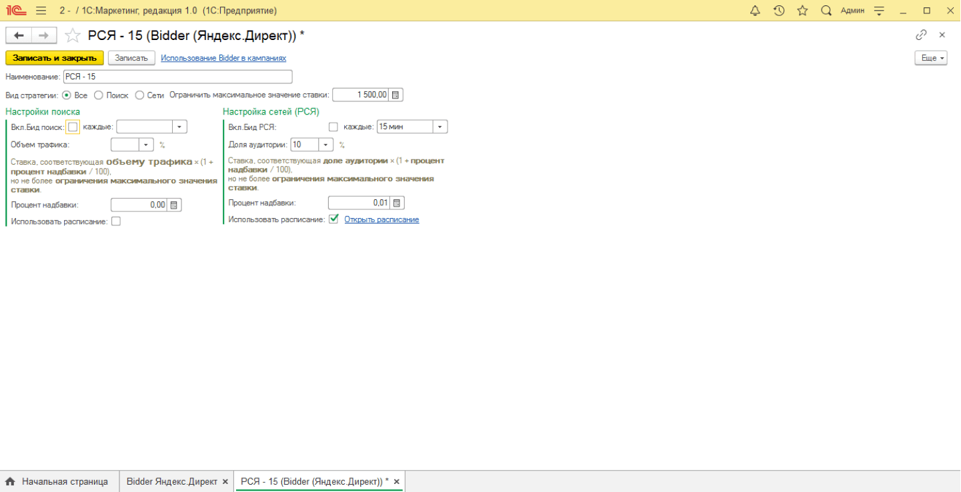Screen dimensions: 961x492
Task: Select the Сети strategy radio button
Action: coord(139,95)
